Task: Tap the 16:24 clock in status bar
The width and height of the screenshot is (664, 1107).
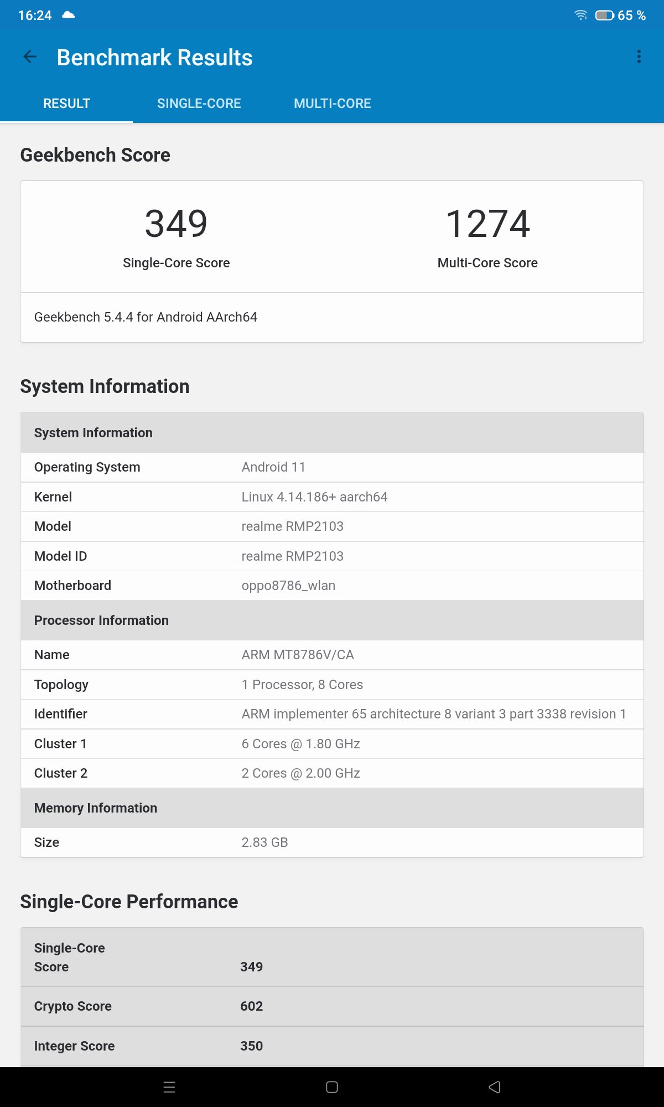Action: click(x=35, y=15)
